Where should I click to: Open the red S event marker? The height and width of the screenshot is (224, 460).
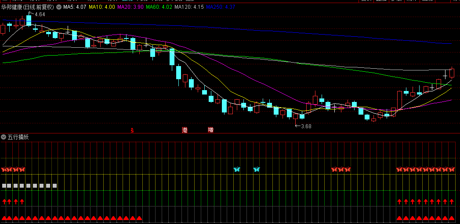[132, 130]
